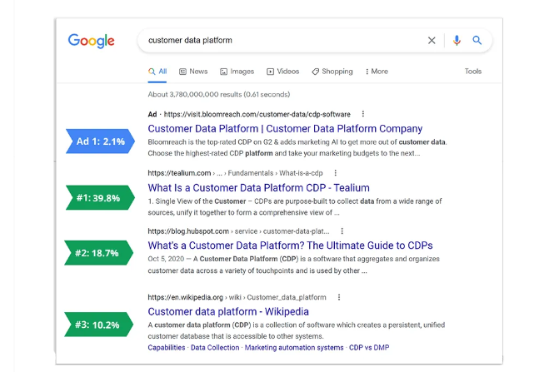Follow the 'Data Collection' Wikipedia sitelink
The height and width of the screenshot is (372, 559).
click(215, 347)
